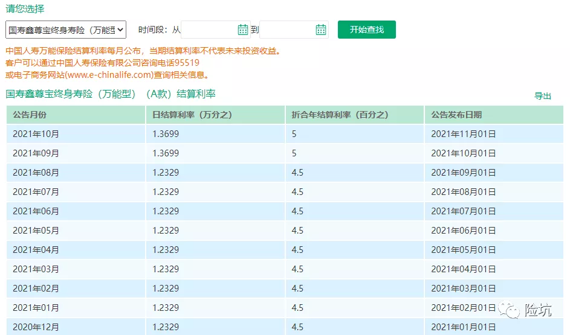Click the 2021年06月01日 publish date cell
Screen dimensions: 570x335
pyautogui.click(x=494, y=231)
